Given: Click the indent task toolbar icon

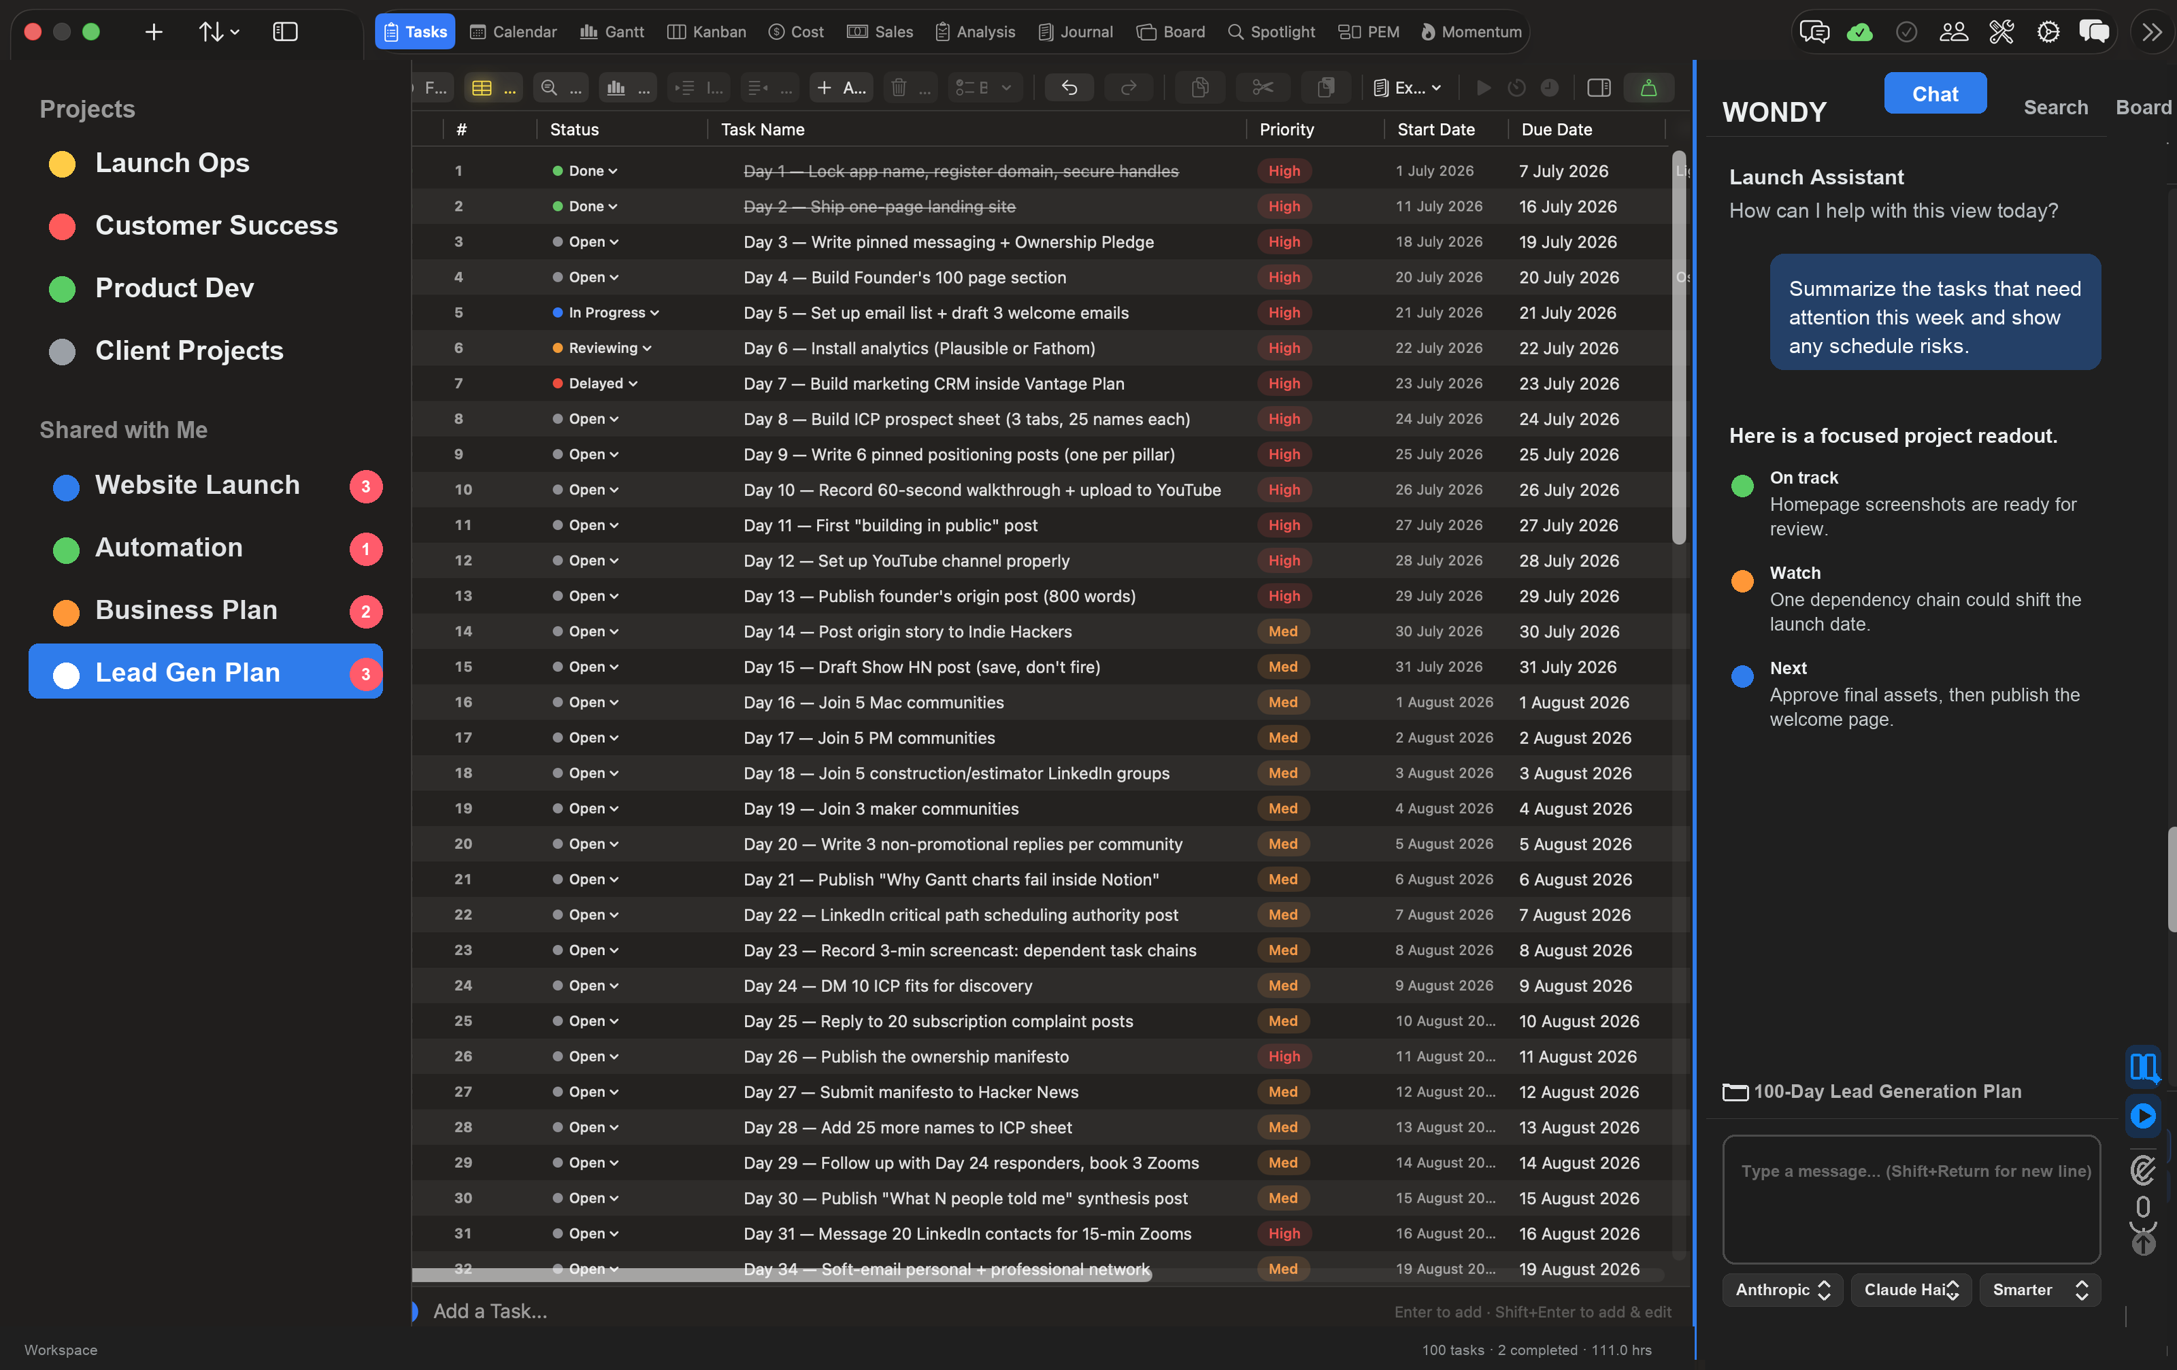Looking at the screenshot, I should (699, 88).
